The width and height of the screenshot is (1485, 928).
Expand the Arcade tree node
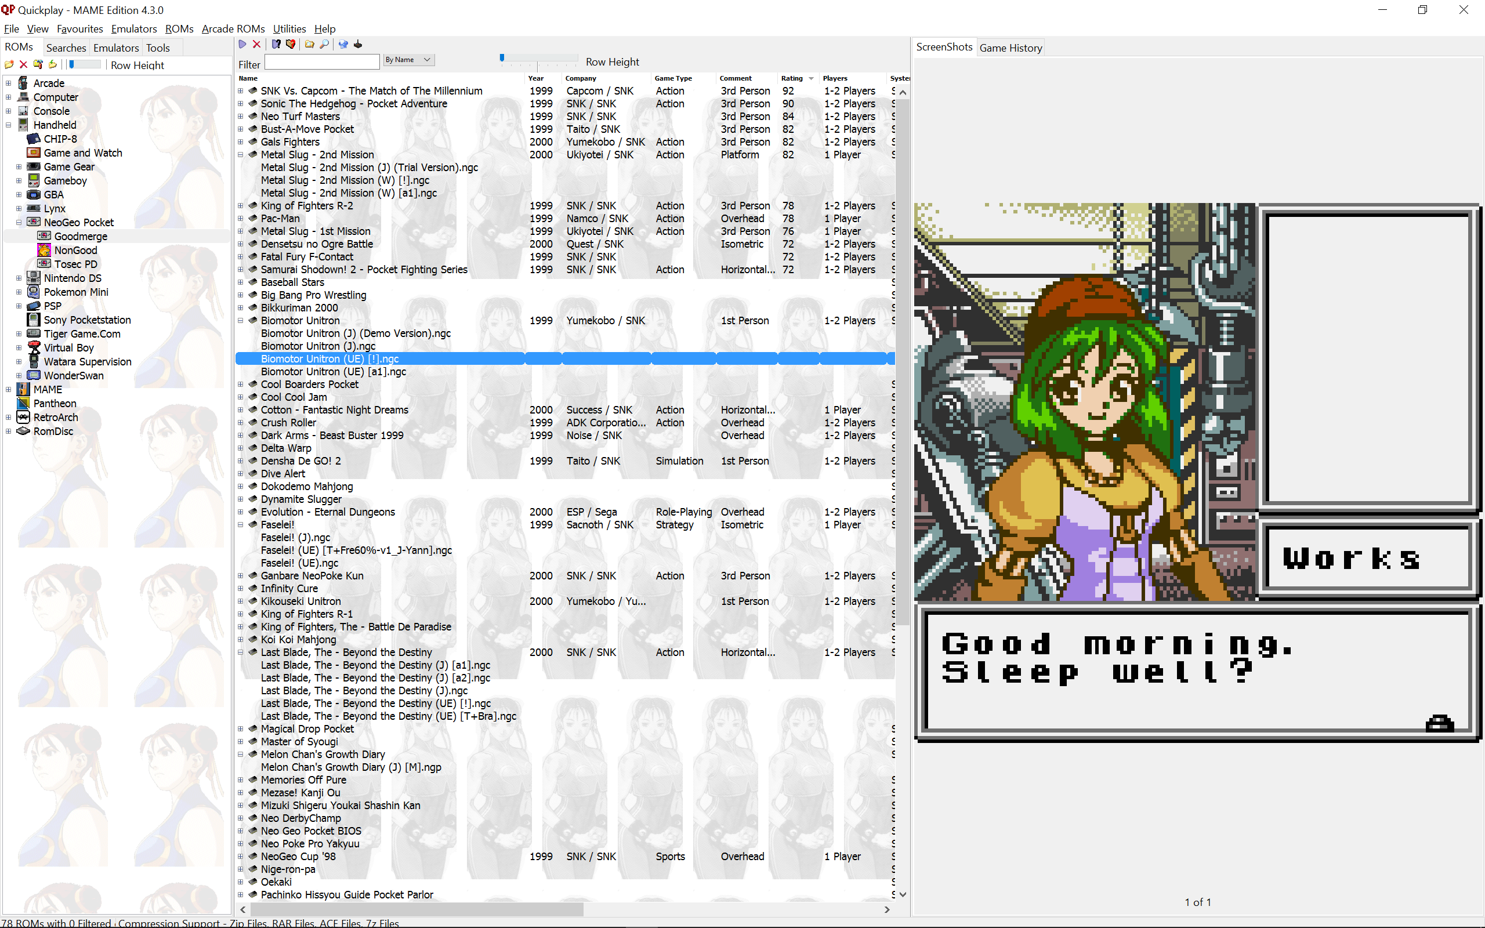(x=8, y=83)
